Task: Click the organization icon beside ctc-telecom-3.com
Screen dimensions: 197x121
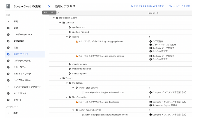Action: (57, 18)
